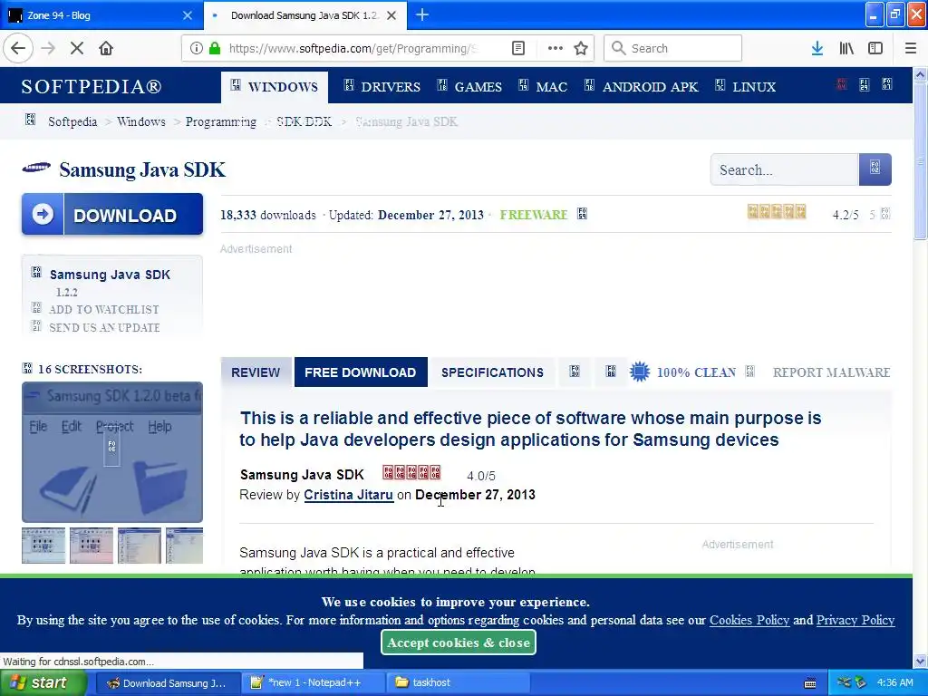The height and width of the screenshot is (696, 928).
Task: Click the big blue DOWNLOAD button
Action: point(112,214)
